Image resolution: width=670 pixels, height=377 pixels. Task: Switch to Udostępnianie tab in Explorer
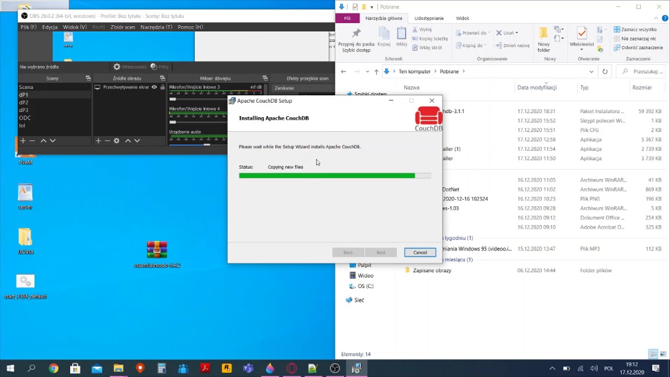[429, 18]
